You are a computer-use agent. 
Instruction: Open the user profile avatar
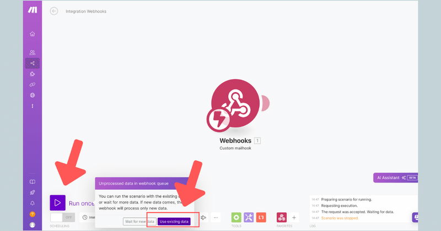[x=33, y=225]
